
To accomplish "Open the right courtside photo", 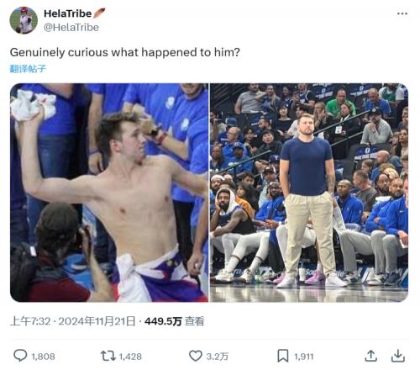I will point(309,193).
